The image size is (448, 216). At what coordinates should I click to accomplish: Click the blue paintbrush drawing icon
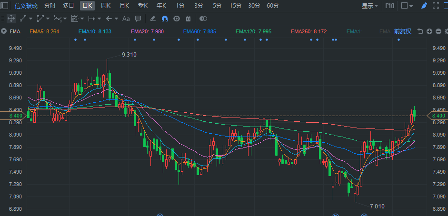tap(424, 6)
